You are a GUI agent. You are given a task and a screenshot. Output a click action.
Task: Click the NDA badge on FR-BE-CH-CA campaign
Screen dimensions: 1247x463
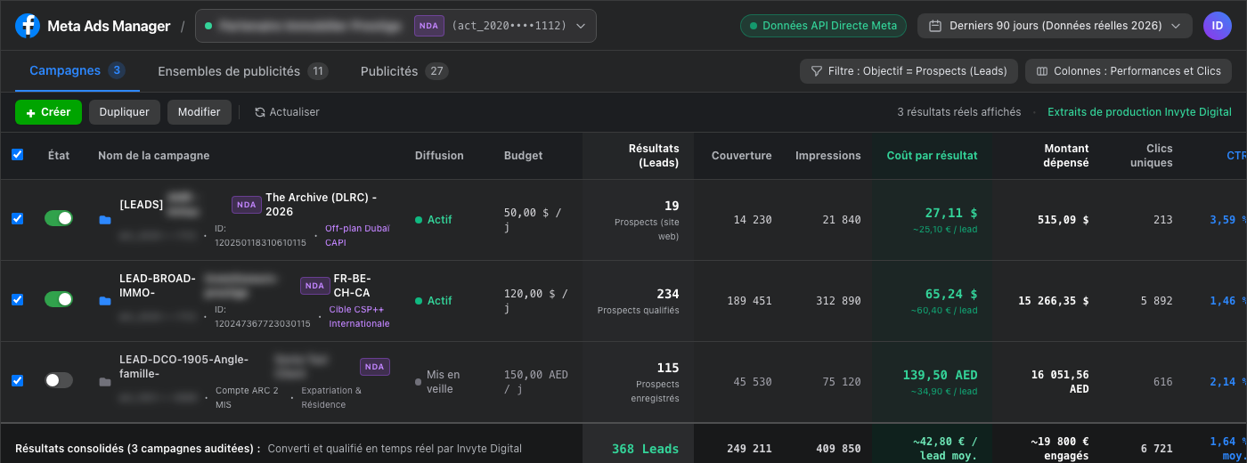click(314, 286)
